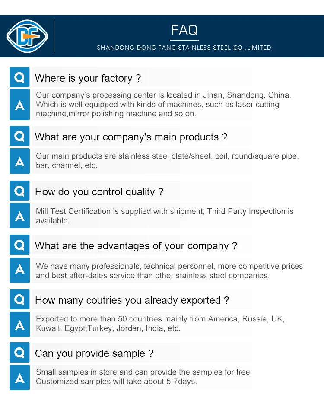Click the Q icon beside the countries exported question
324x404 pixels.
[19, 299]
